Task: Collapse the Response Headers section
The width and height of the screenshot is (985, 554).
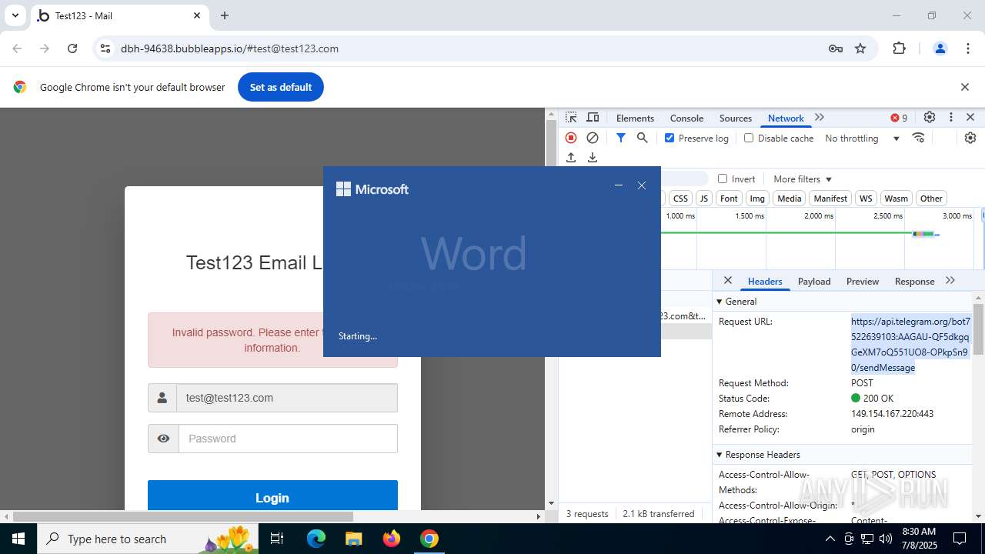Action: (x=759, y=455)
